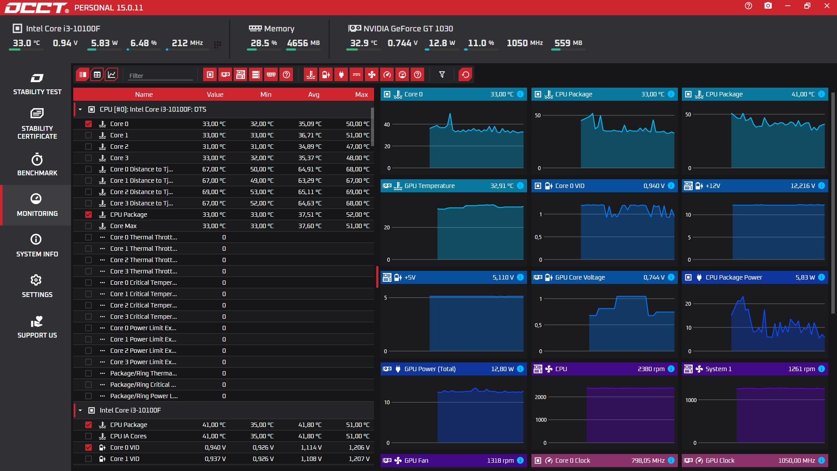This screenshot has width=837, height=471.
Task: Toggle the fan sensors filter icon
Action: (372, 75)
